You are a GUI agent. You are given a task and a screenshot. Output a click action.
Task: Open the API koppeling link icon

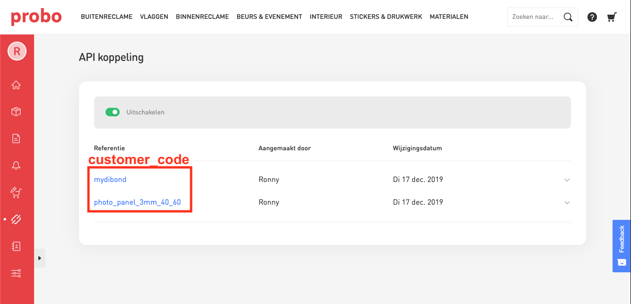16,219
